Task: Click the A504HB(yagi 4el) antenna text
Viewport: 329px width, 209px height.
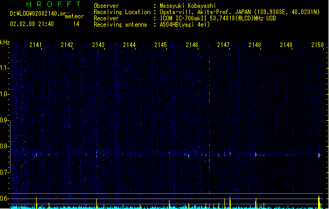Action: tap(185, 25)
